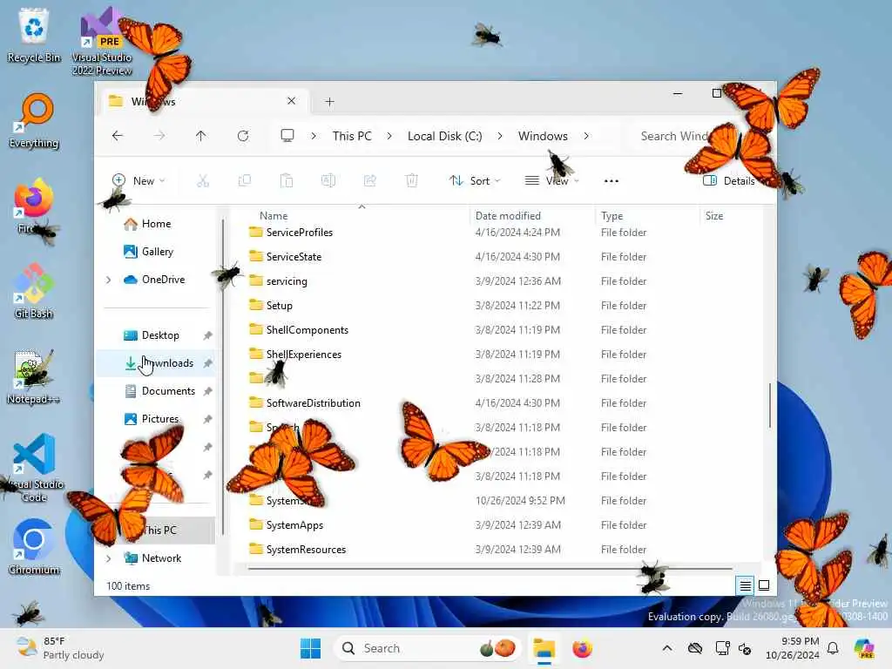Viewport: 892px width, 669px height.
Task: Launch Visual Studio Code from the desktop
Action: click(x=34, y=468)
